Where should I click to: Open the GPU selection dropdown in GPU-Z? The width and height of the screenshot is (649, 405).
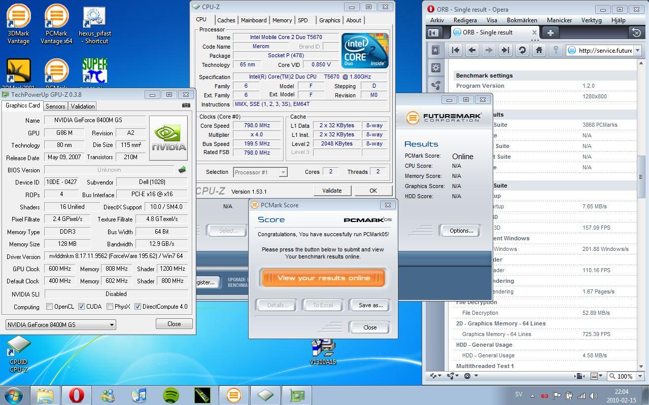coord(61,324)
